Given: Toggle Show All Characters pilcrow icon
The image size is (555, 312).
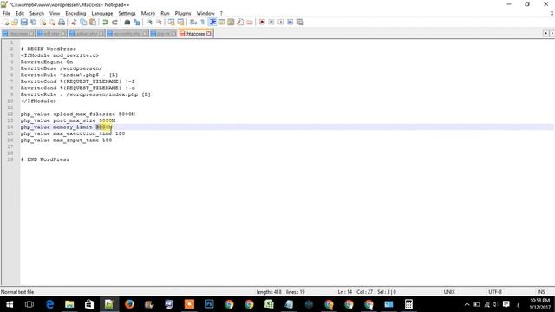Looking at the screenshot, I should point(202,23).
